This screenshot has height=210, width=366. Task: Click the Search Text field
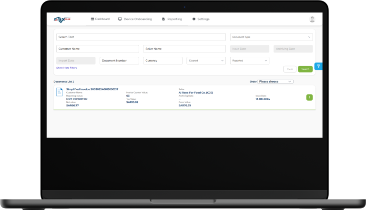coord(141,37)
